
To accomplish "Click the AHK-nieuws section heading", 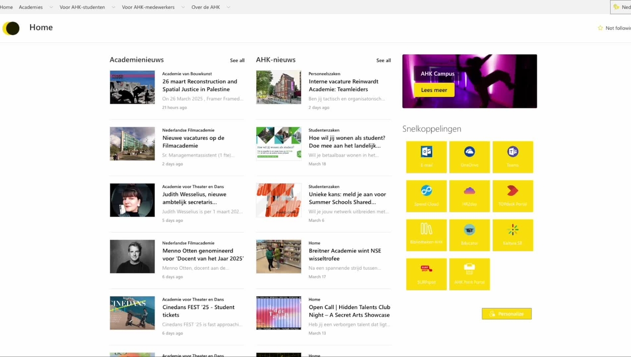I will click(276, 60).
